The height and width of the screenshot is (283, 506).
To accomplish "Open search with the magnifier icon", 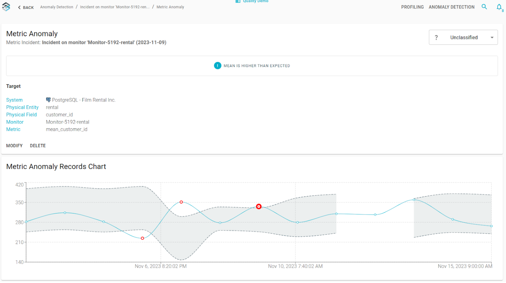I will [x=484, y=7].
